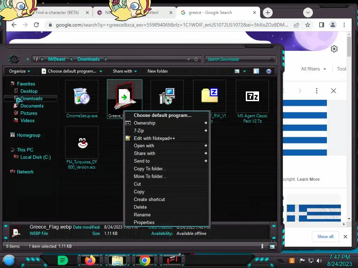
Task: Open Desktop in Favorites
Action: tap(29, 91)
